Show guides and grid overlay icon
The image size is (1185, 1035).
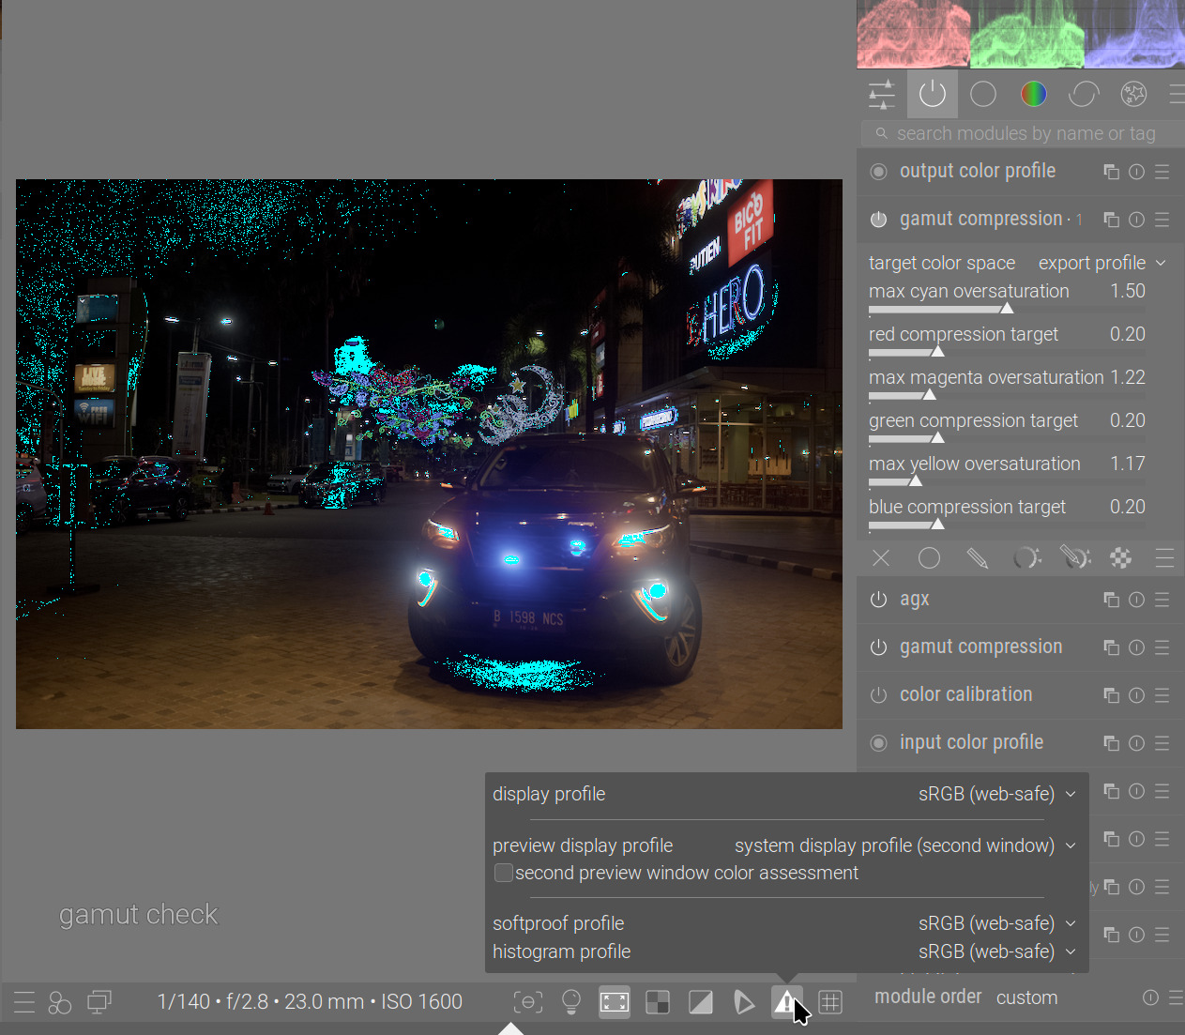tap(829, 1002)
